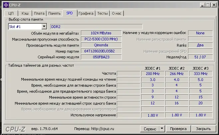The height and width of the screenshot is (135, 219).
Task: Click JEDEC #3 bank cycle time 20
Action: [x=201, y=103]
